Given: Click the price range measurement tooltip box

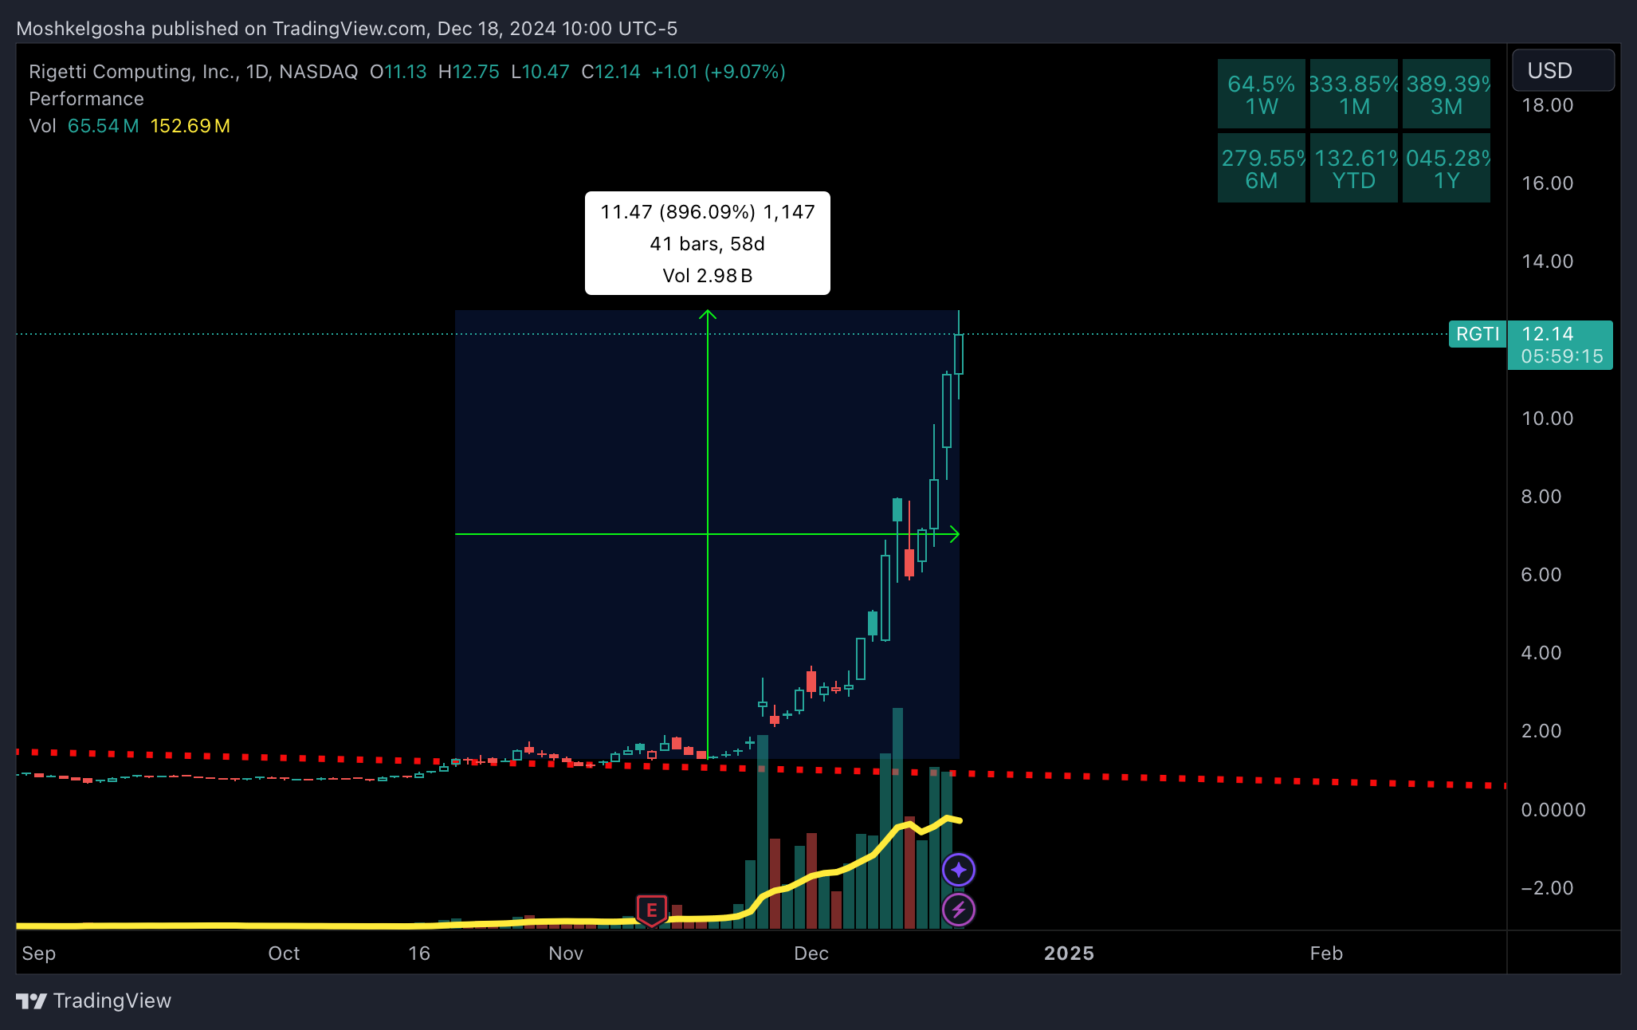Looking at the screenshot, I should (x=708, y=243).
